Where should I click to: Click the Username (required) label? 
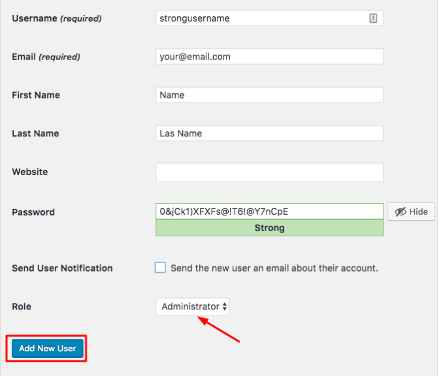click(57, 19)
